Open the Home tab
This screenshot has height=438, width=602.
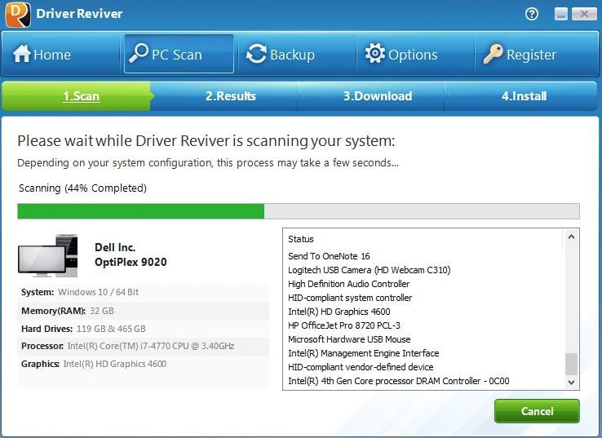60,54
